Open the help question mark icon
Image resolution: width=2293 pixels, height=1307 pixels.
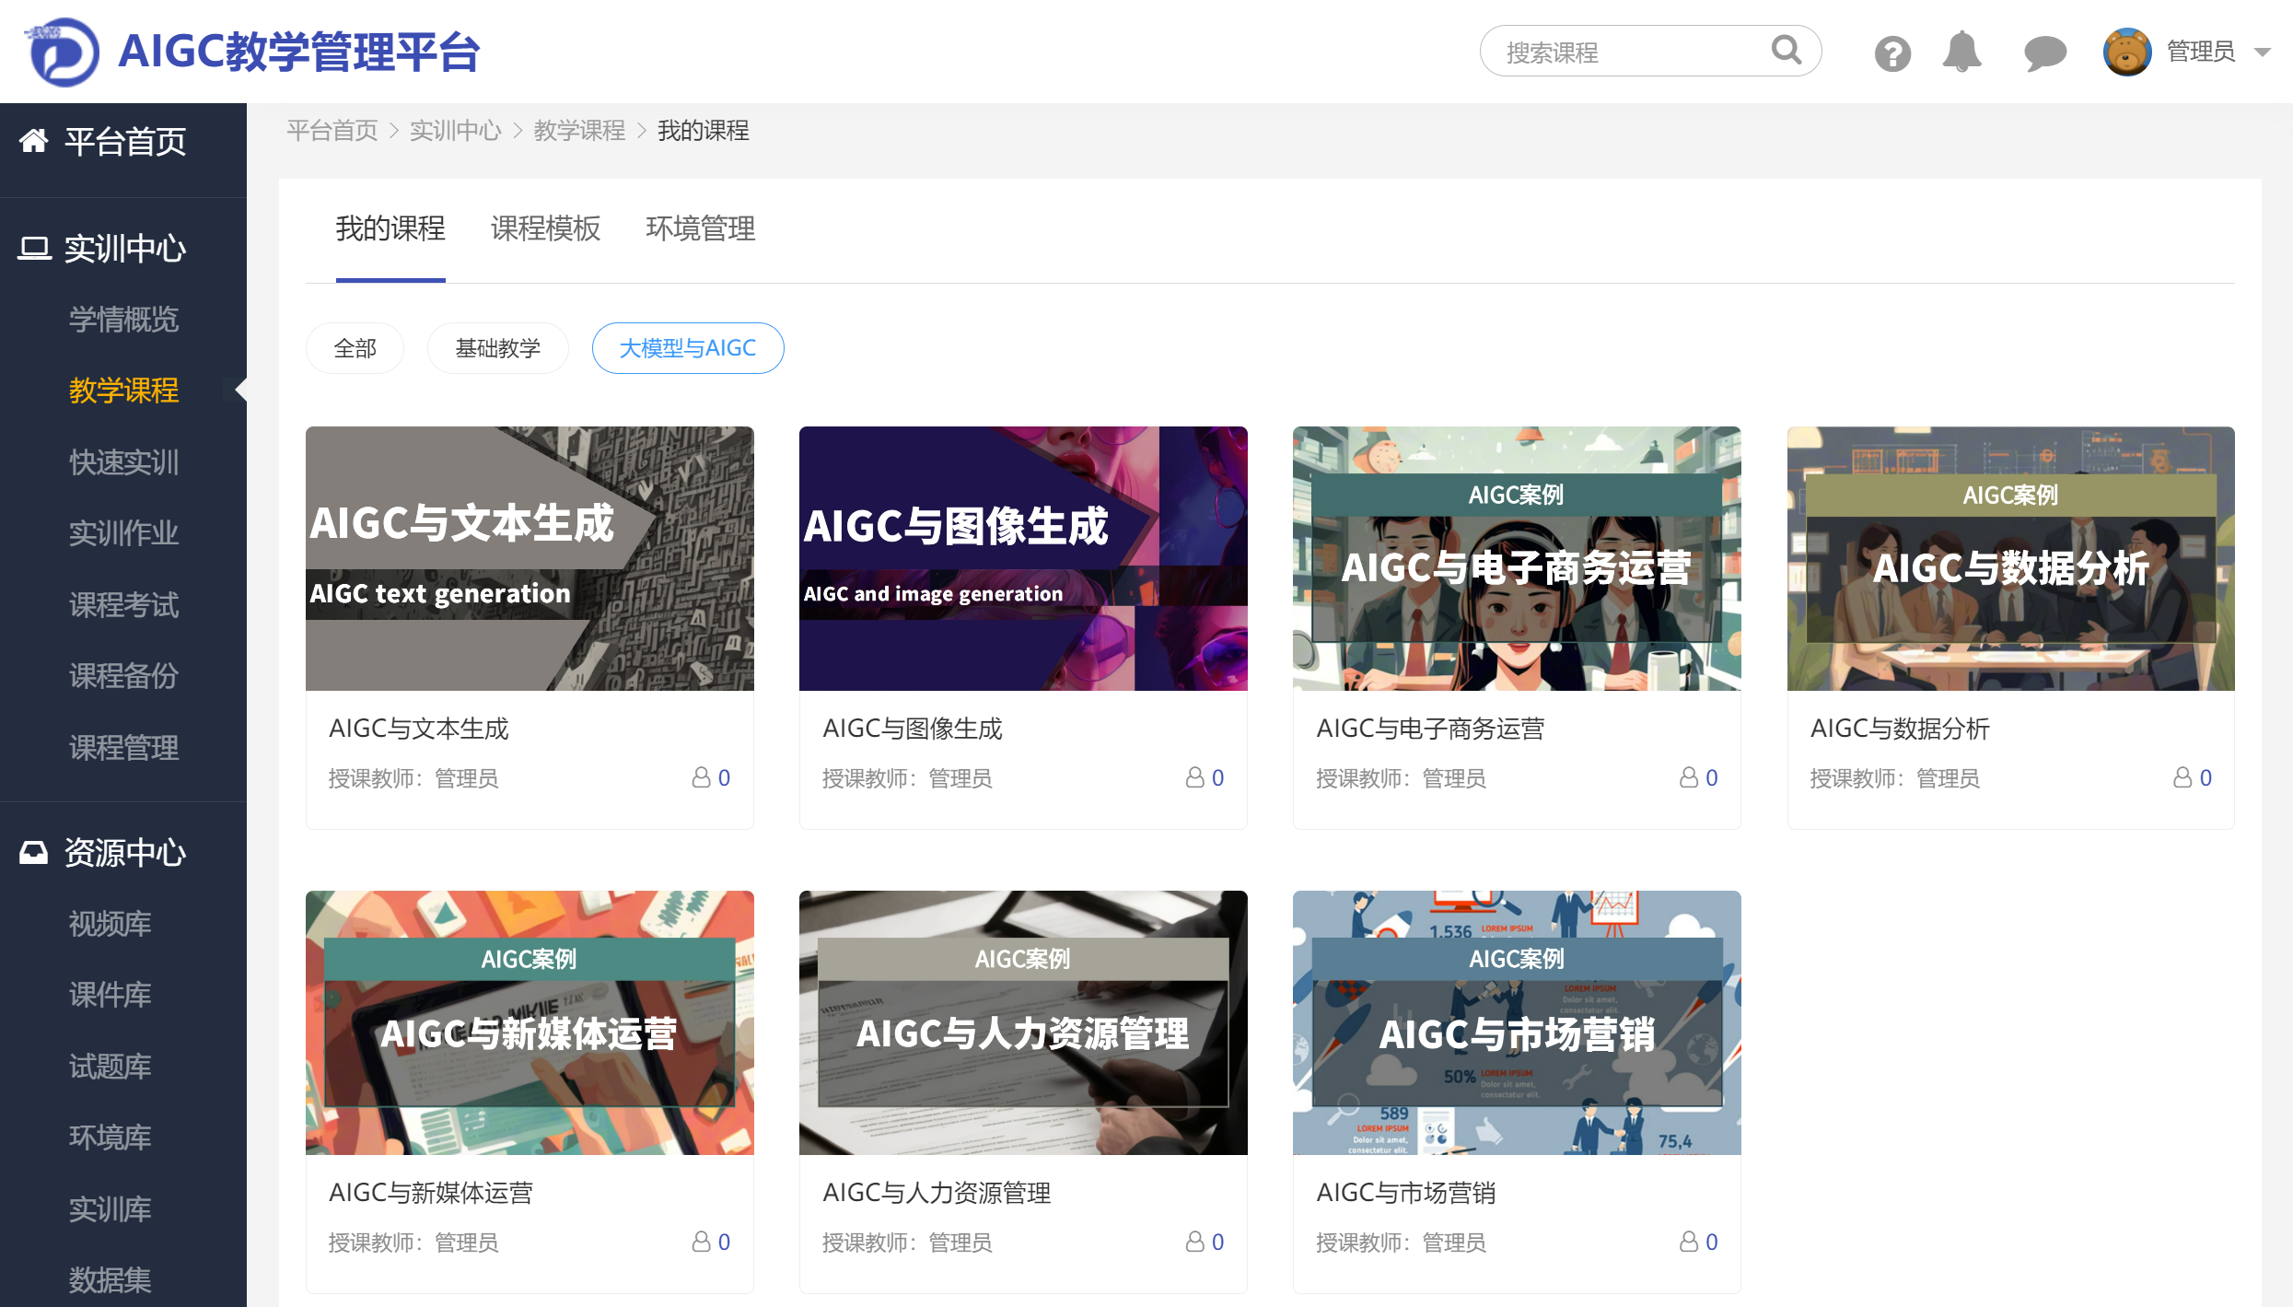coord(1891,53)
